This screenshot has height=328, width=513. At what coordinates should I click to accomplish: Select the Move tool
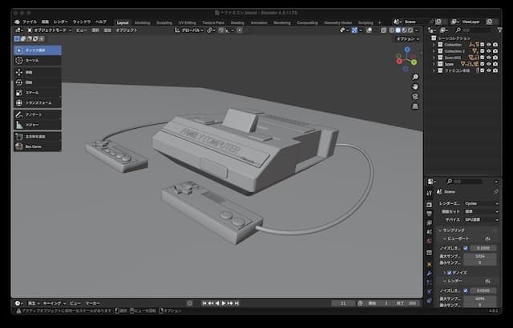pos(38,72)
